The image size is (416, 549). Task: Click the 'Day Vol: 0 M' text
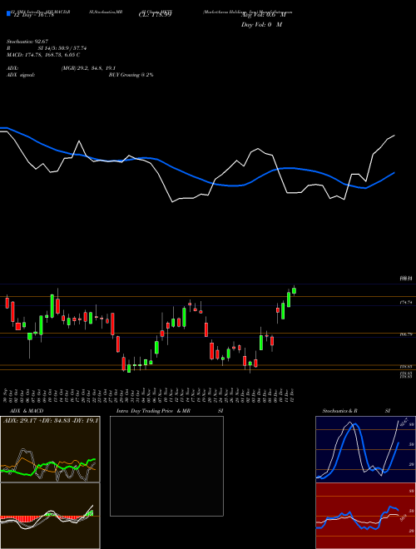point(261,25)
